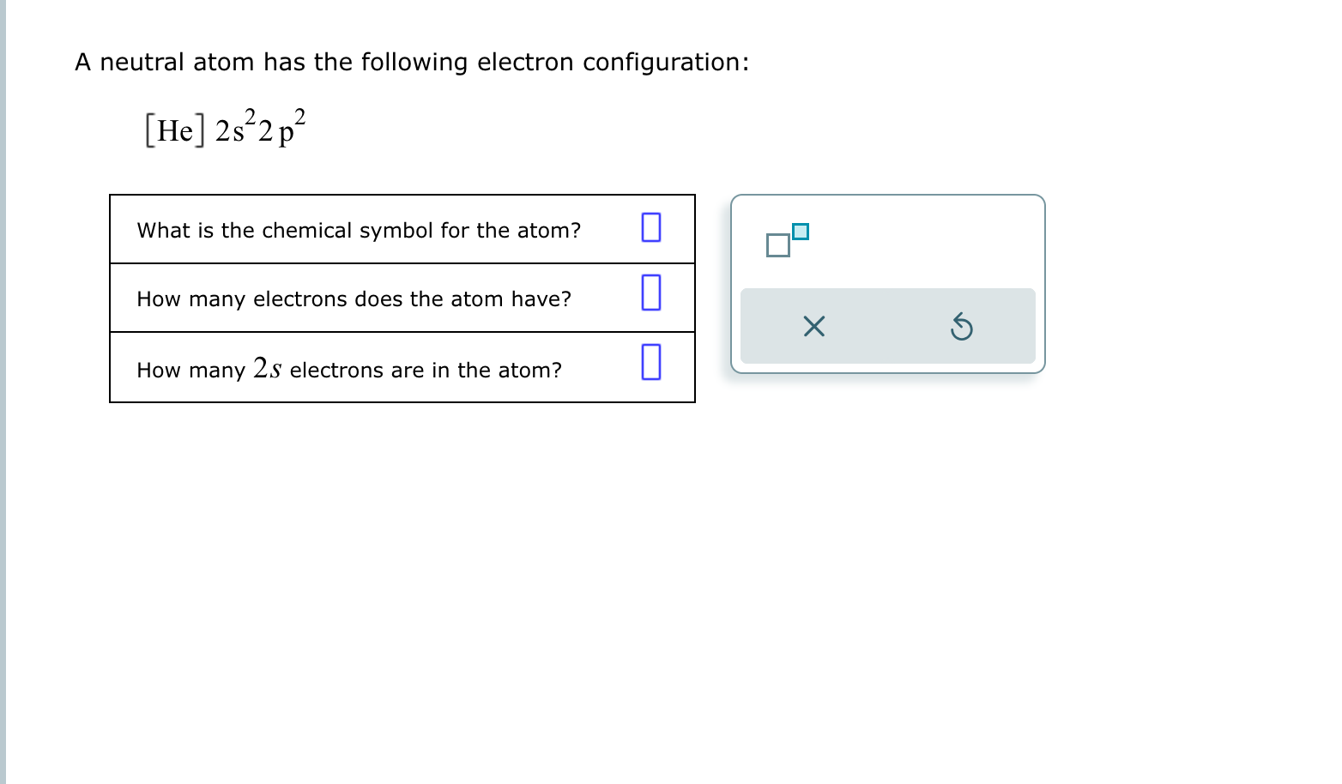Choose the small teal superscript box icon
The width and height of the screenshot is (1342, 784).
(801, 230)
